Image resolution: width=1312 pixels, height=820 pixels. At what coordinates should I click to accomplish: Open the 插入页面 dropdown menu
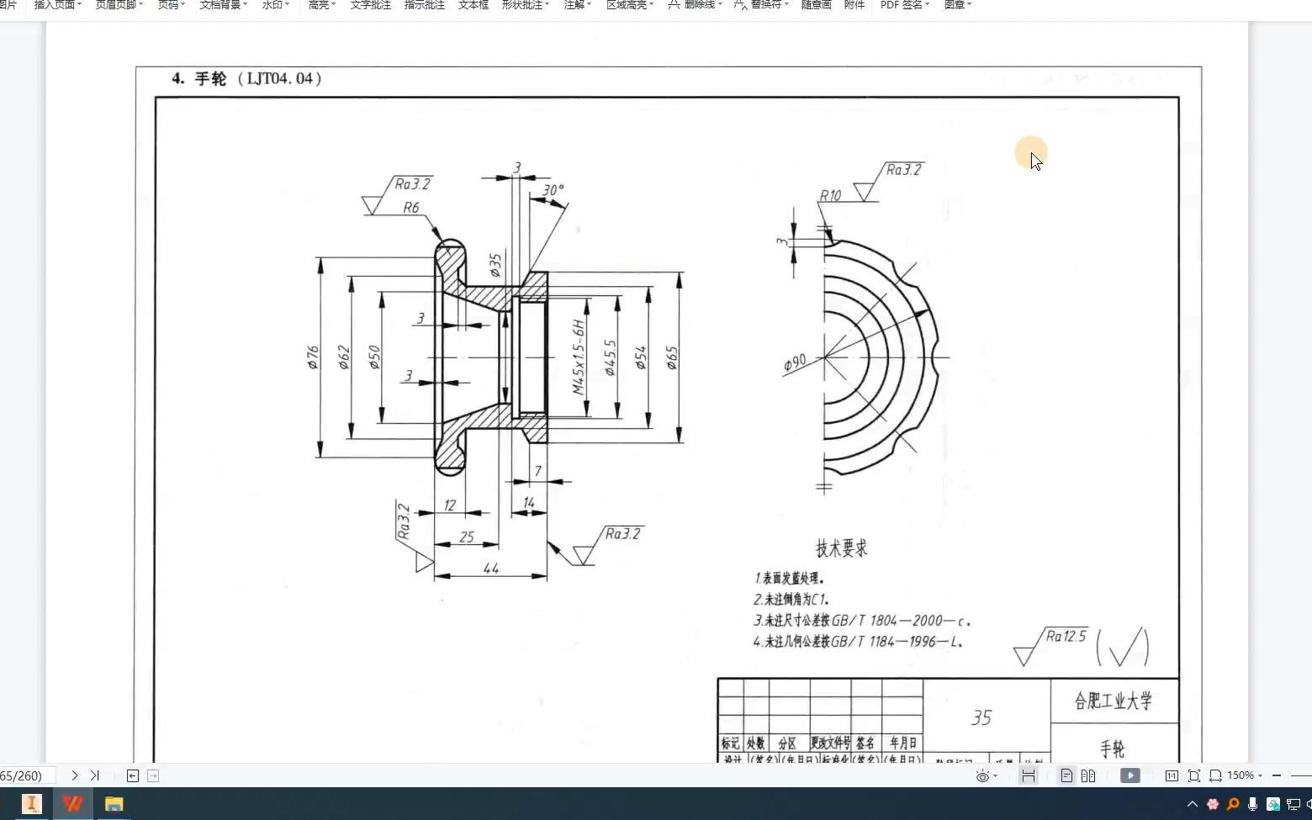point(58,5)
